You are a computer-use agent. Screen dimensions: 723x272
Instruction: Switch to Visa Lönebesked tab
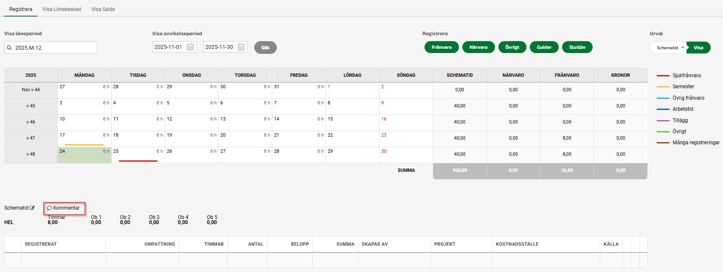click(62, 9)
